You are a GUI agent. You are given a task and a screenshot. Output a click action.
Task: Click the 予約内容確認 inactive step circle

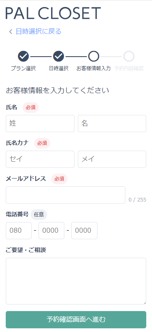click(129, 56)
